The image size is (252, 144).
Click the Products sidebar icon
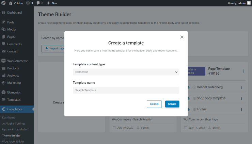[3, 68]
